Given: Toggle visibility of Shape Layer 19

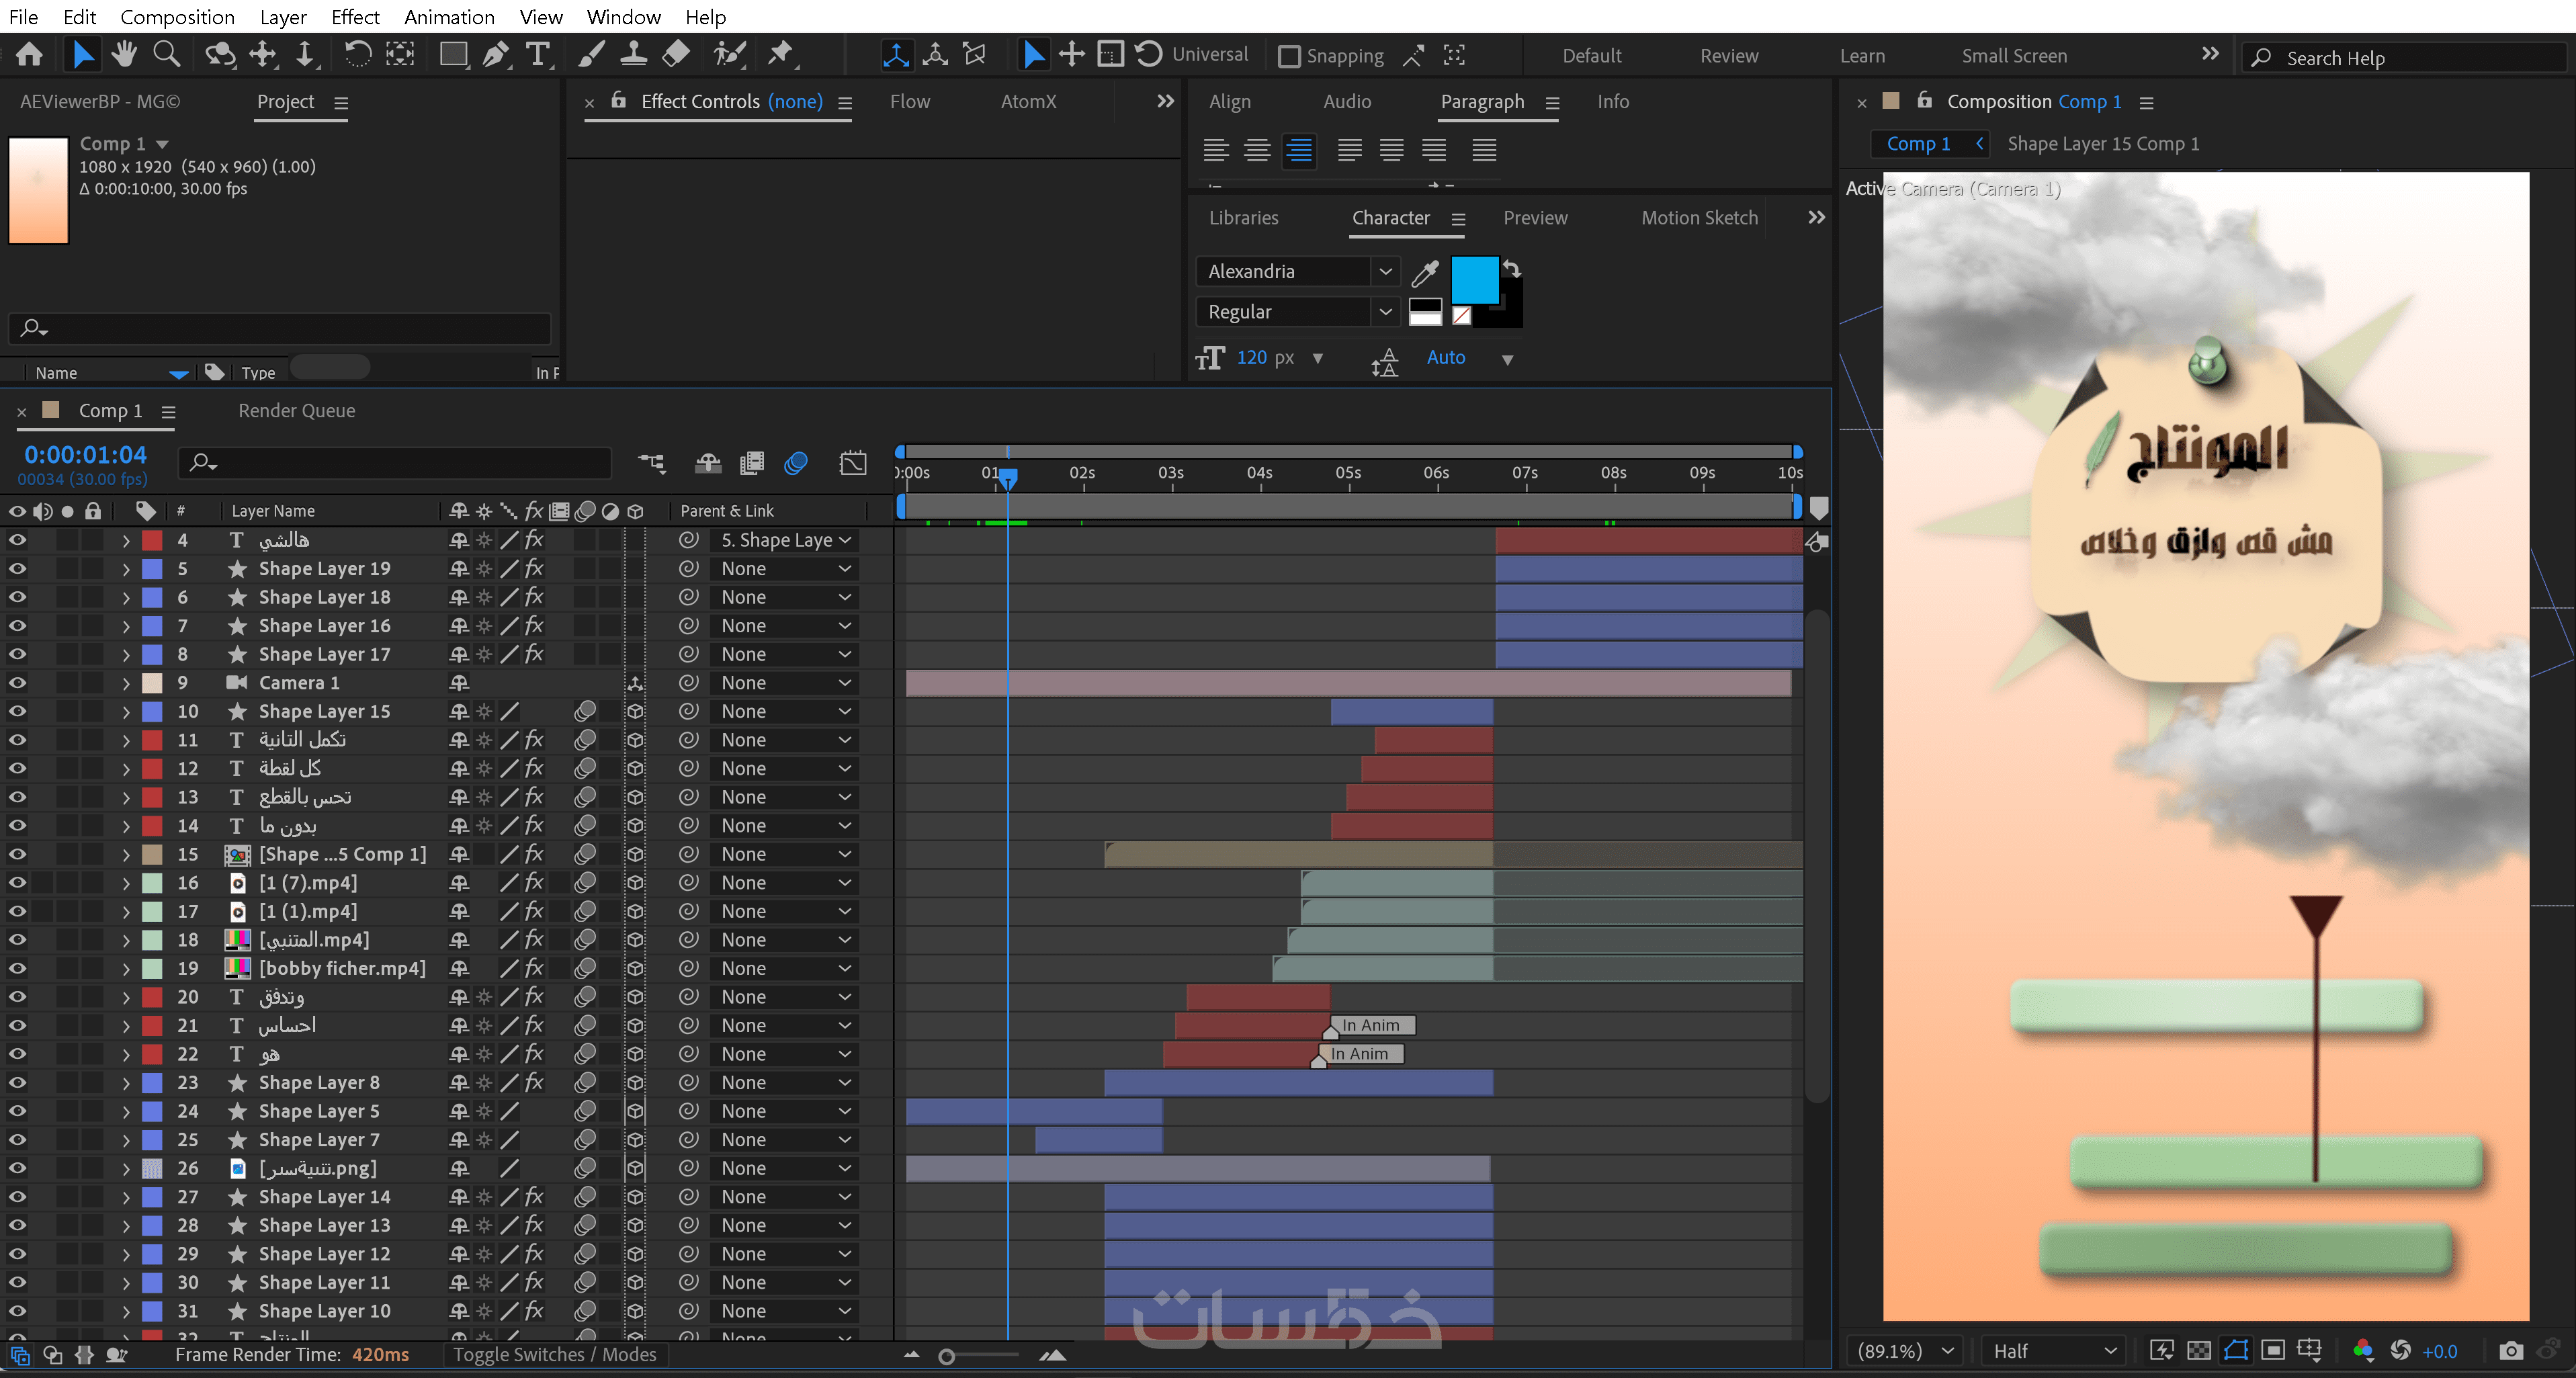Looking at the screenshot, I should tap(17, 569).
